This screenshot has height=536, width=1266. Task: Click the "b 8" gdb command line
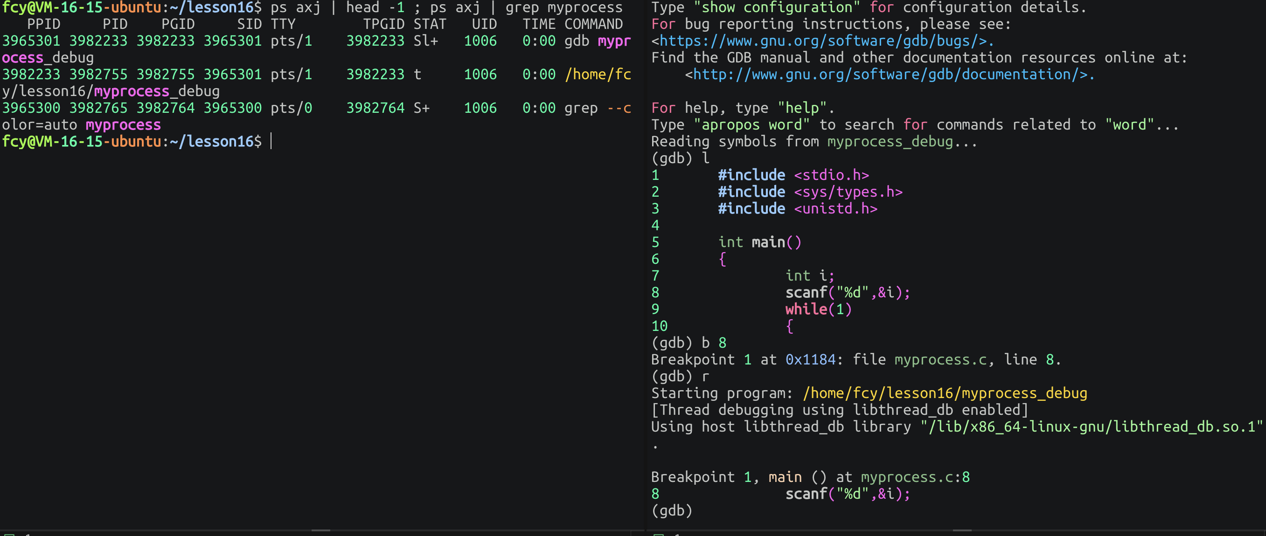pos(713,343)
